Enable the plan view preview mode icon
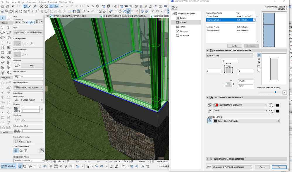 (x=259, y=55)
